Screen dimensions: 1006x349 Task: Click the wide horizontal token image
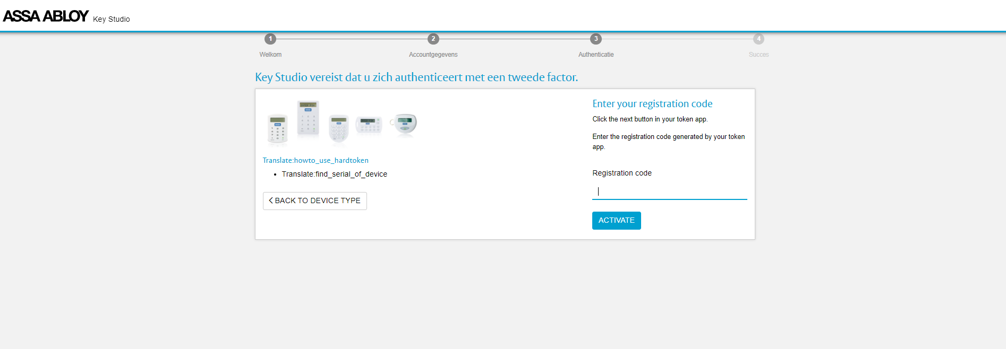pyautogui.click(x=369, y=125)
